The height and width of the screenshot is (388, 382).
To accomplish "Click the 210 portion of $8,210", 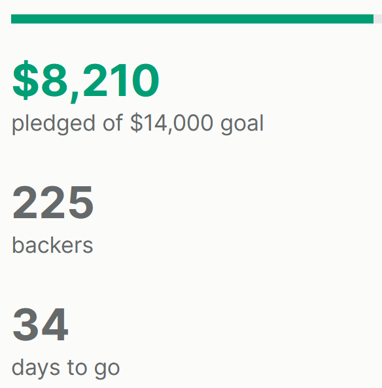I will [121, 80].
